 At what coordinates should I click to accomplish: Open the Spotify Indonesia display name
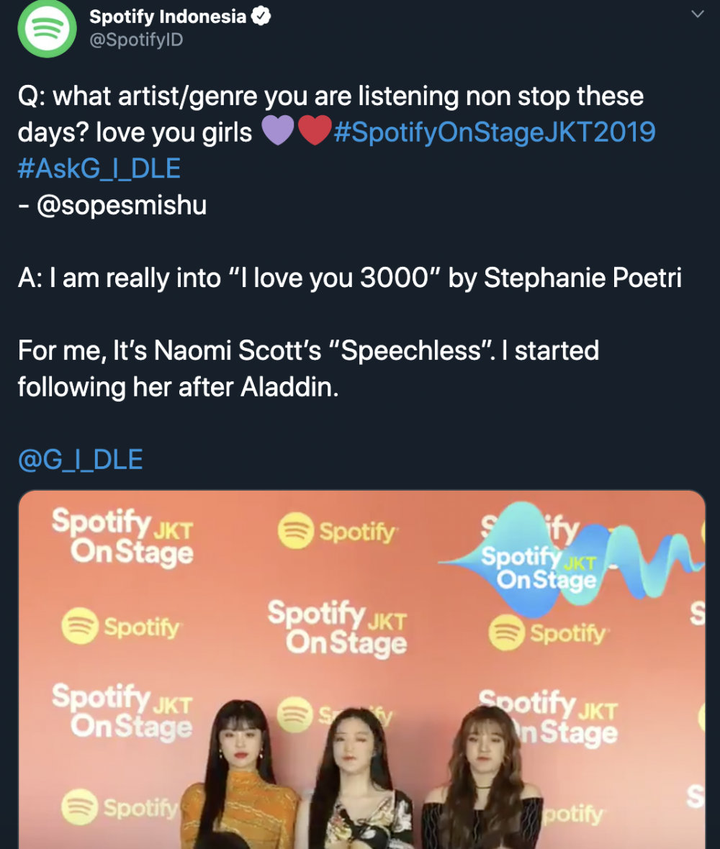(x=168, y=17)
